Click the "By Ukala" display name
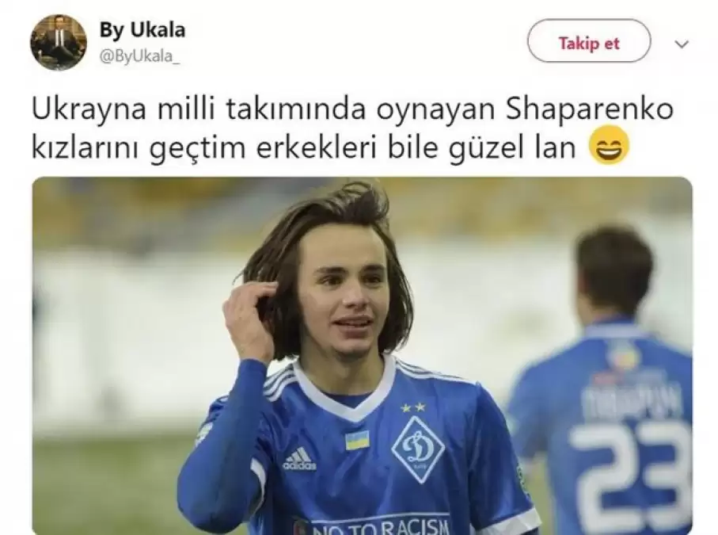 coord(142,30)
